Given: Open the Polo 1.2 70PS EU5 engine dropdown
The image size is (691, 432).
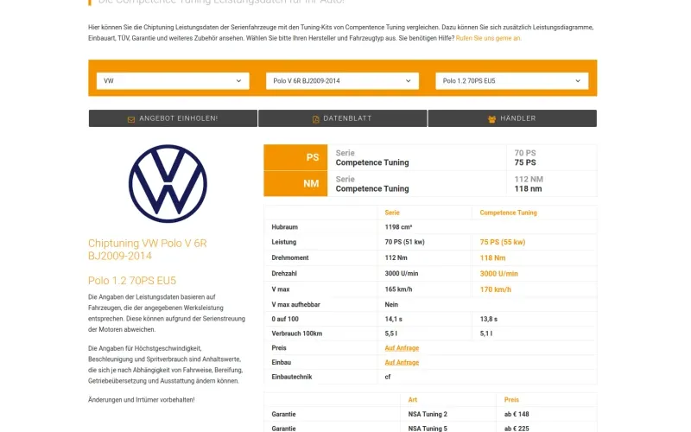Looking at the screenshot, I should 512,81.
